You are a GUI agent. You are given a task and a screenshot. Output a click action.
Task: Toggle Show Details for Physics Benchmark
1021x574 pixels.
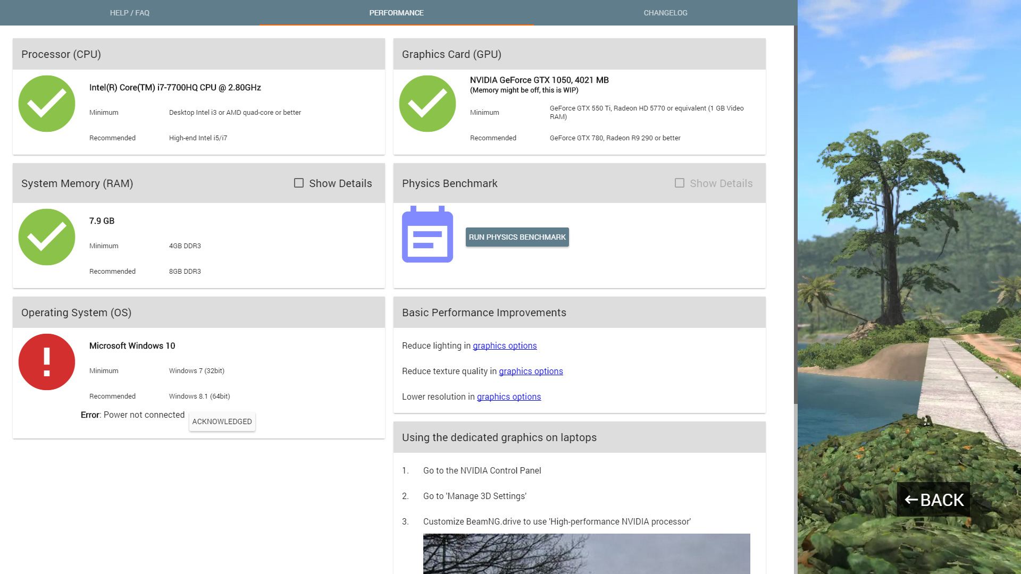coord(680,183)
